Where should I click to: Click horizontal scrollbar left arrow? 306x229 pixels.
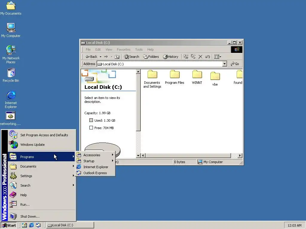point(143,155)
